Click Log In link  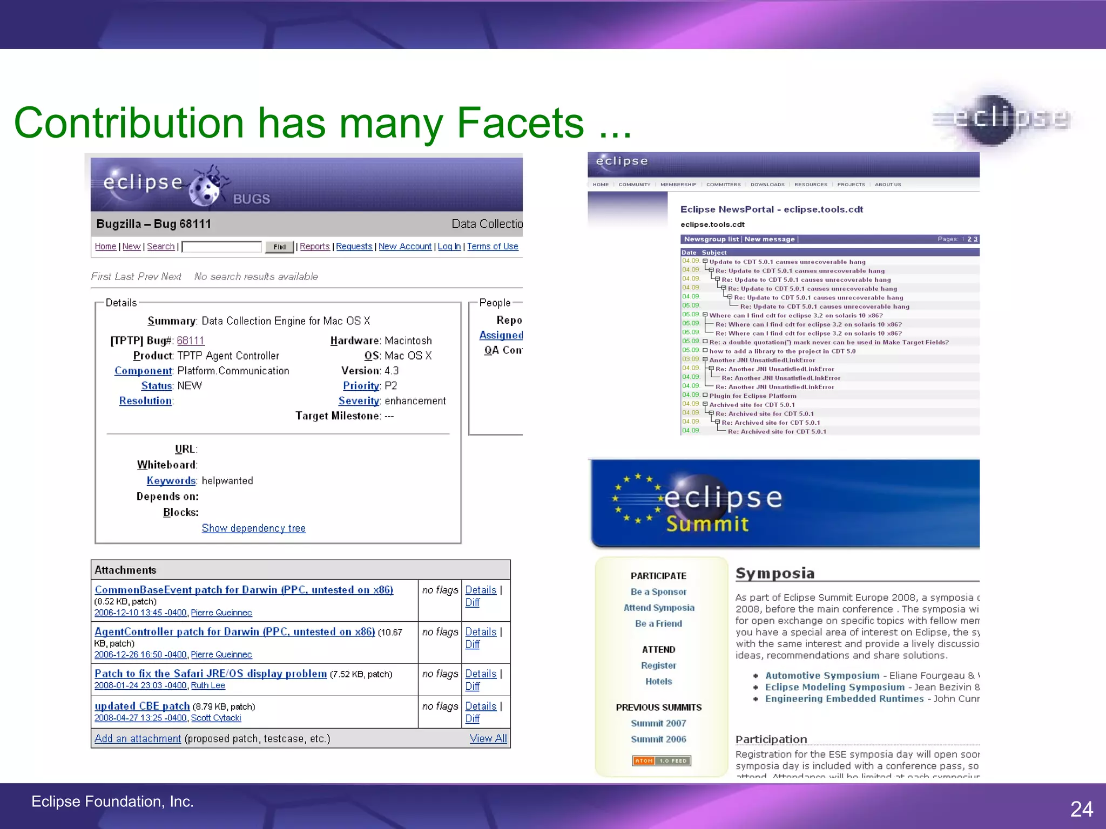449,246
